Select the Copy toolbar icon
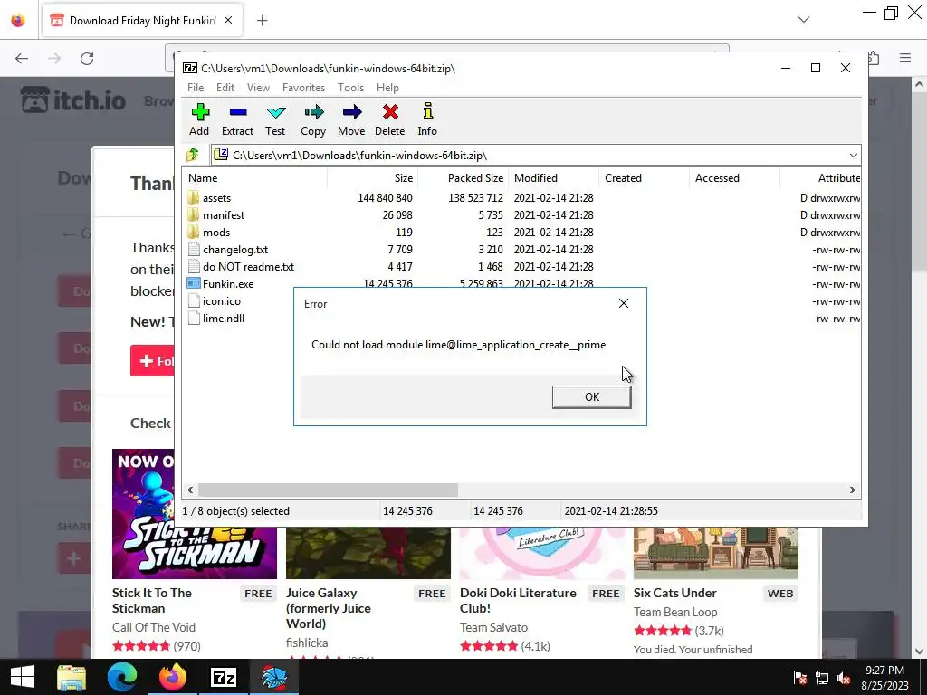The width and height of the screenshot is (927, 695). coord(313,119)
